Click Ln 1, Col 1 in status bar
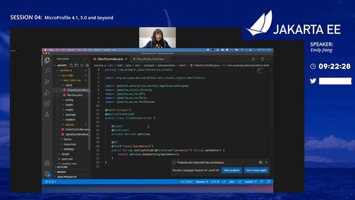 (x=186, y=182)
